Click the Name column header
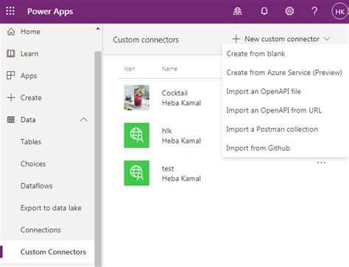This screenshot has height=267, width=349. point(169,68)
